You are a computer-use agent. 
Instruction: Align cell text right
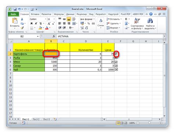(x=69, y=23)
